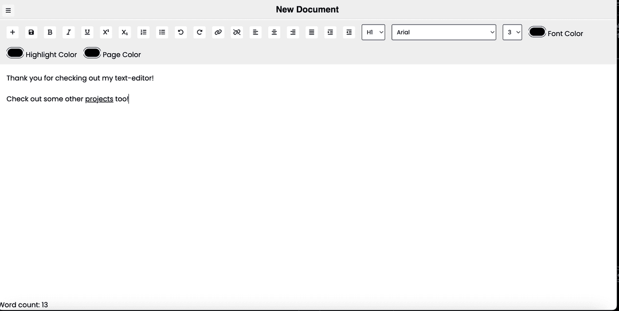Follow the 'projects' hyperlink
Screen dimensions: 619x311
(99, 99)
